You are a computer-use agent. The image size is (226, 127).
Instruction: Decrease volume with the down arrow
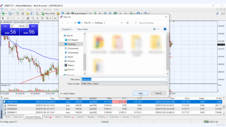tap(12, 26)
